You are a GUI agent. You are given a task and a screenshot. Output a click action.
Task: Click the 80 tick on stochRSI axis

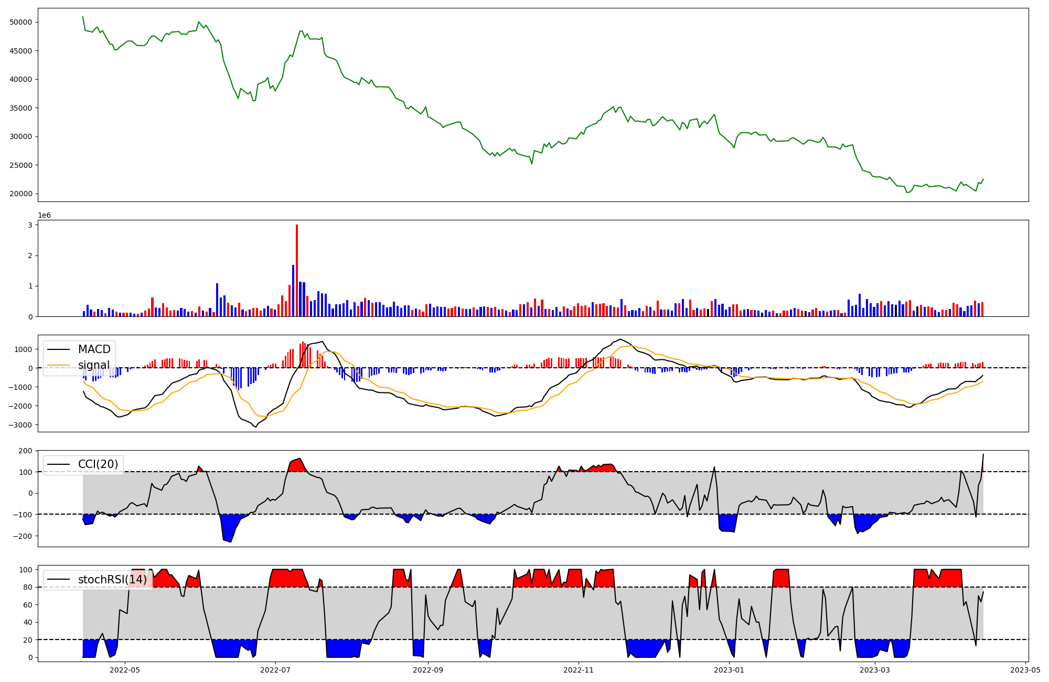28,587
